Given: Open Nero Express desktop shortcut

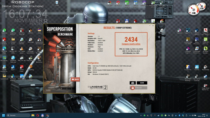Looking at the screenshot, I should pos(162,22).
